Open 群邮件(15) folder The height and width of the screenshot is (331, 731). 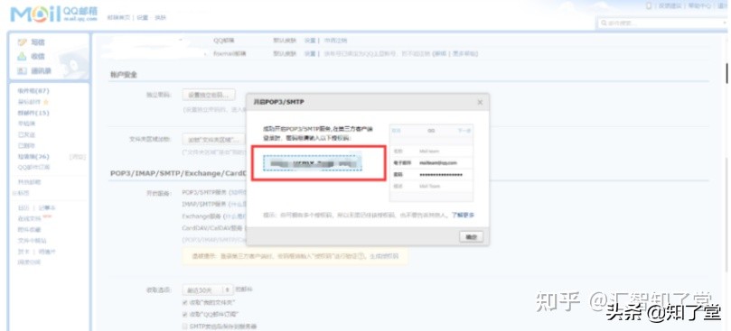click(33, 113)
